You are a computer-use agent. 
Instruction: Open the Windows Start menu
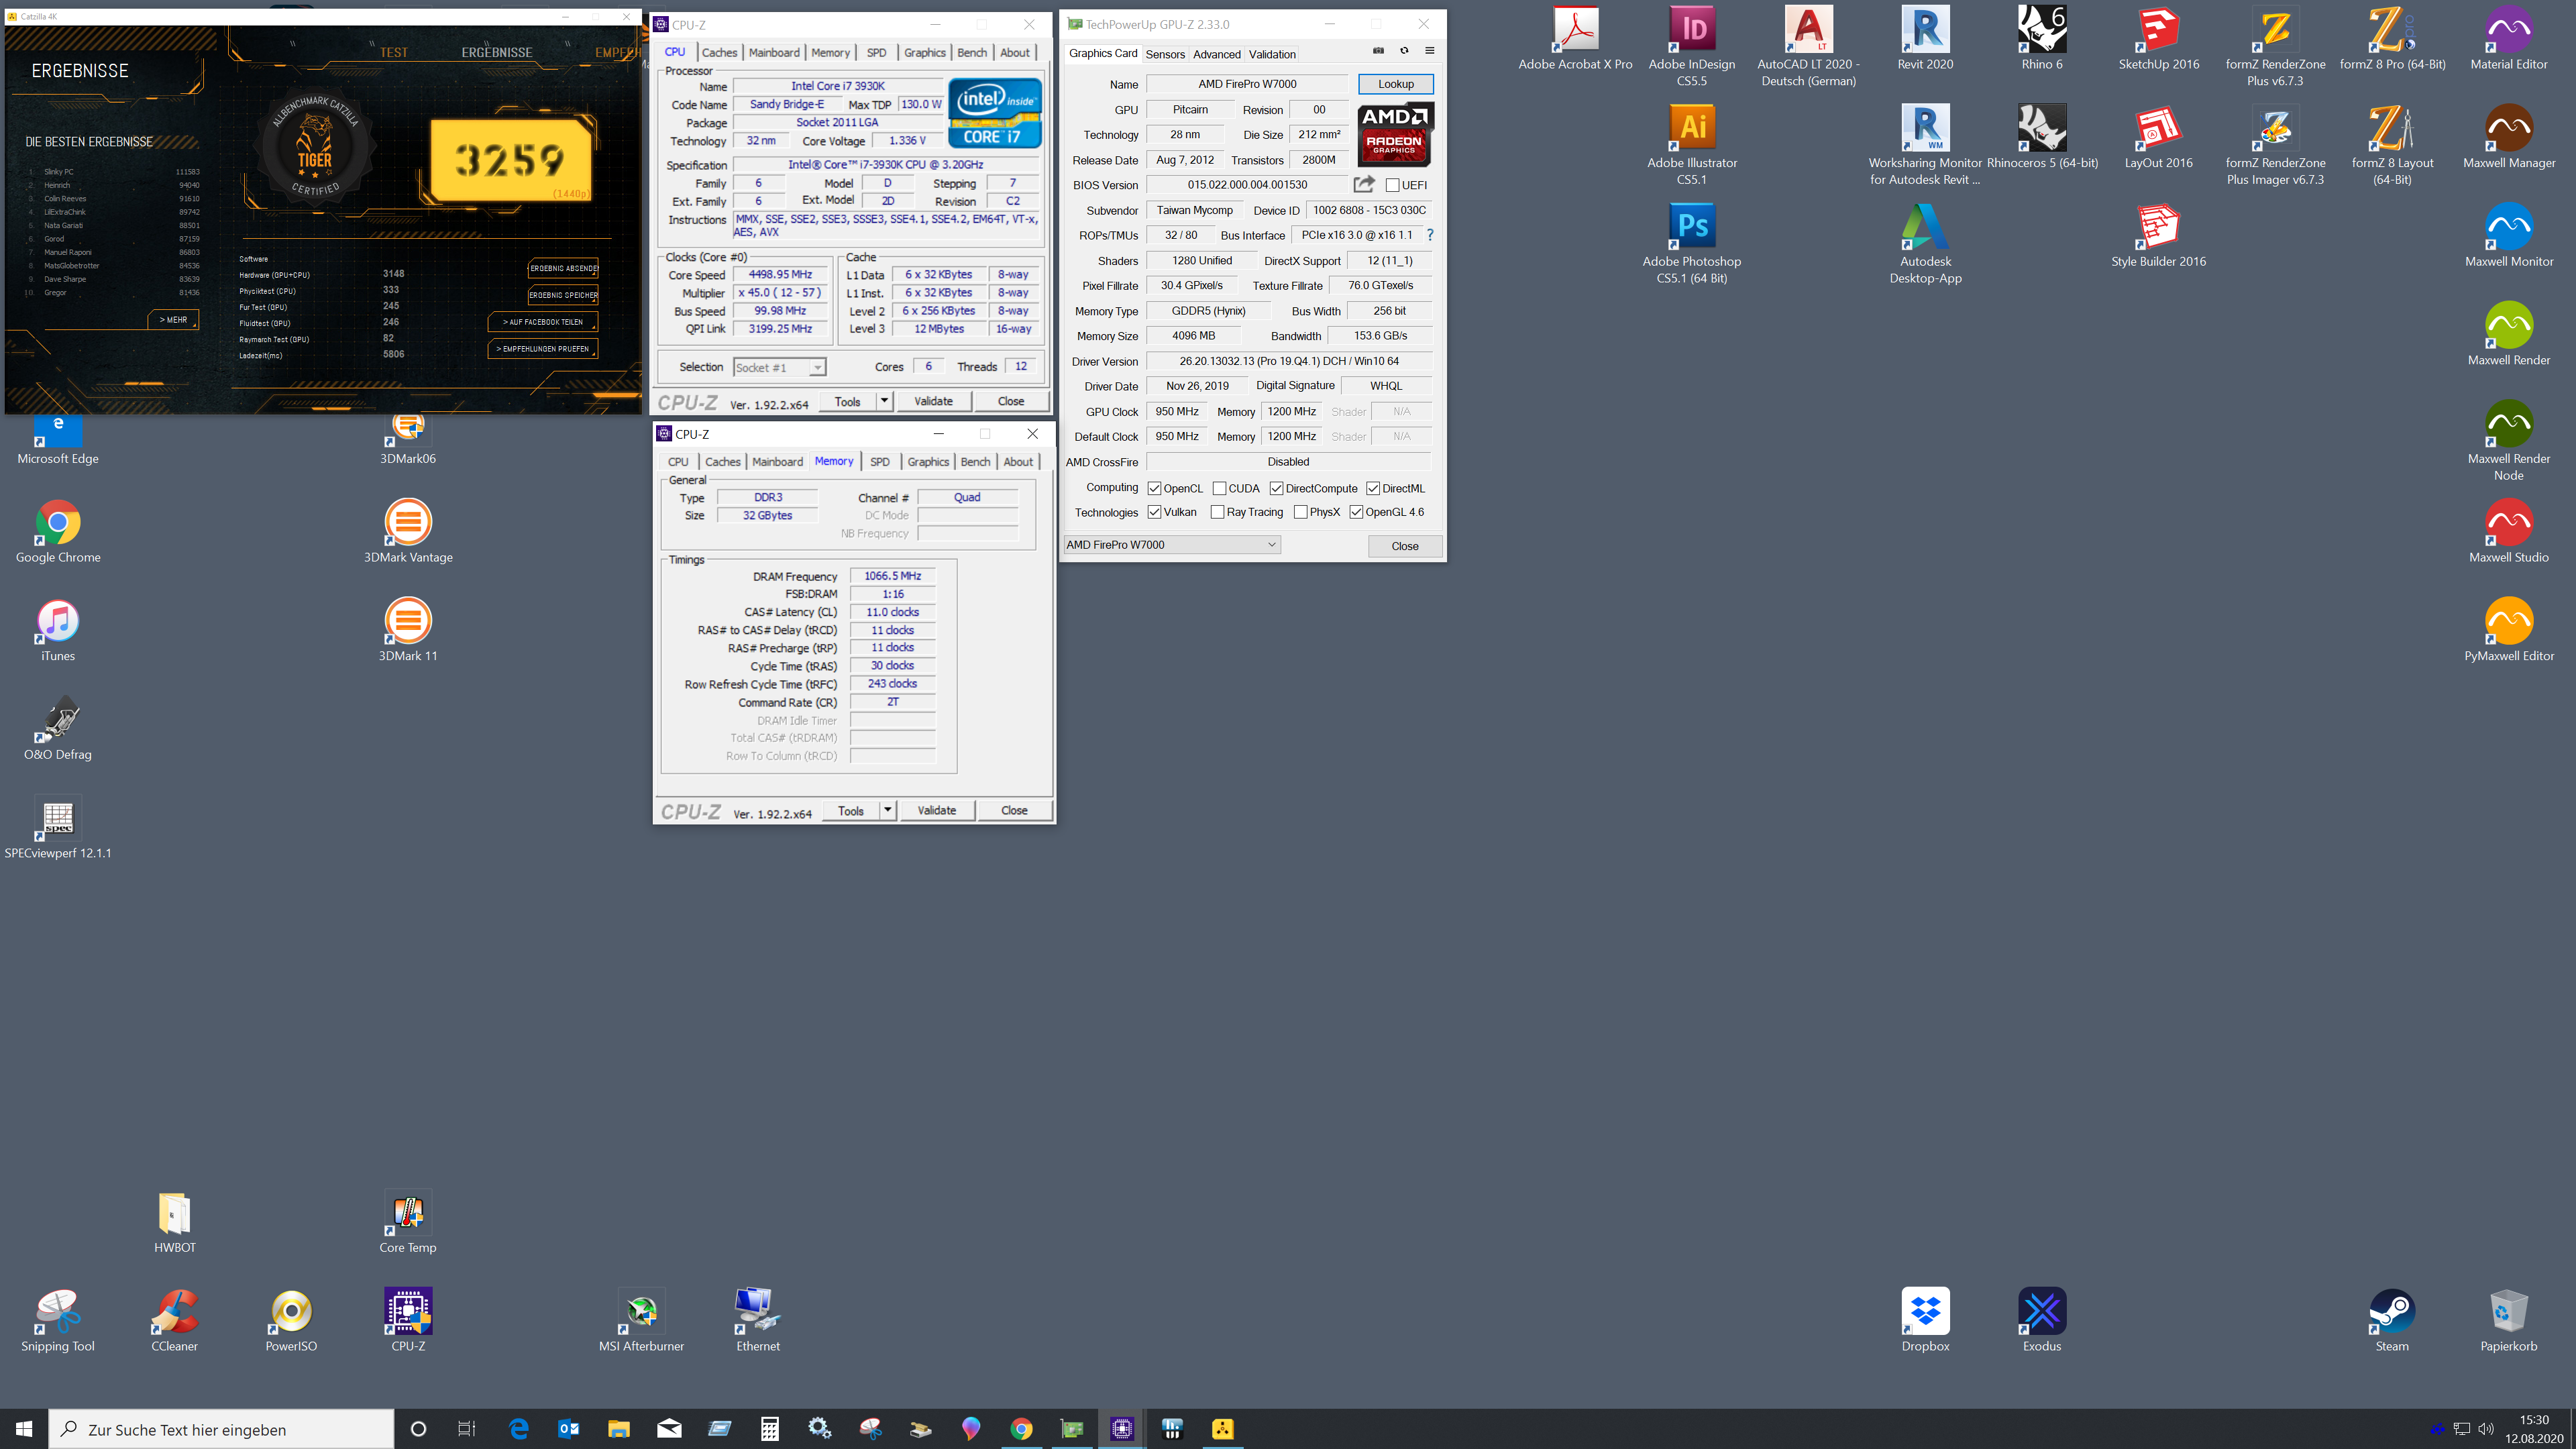(x=24, y=1429)
